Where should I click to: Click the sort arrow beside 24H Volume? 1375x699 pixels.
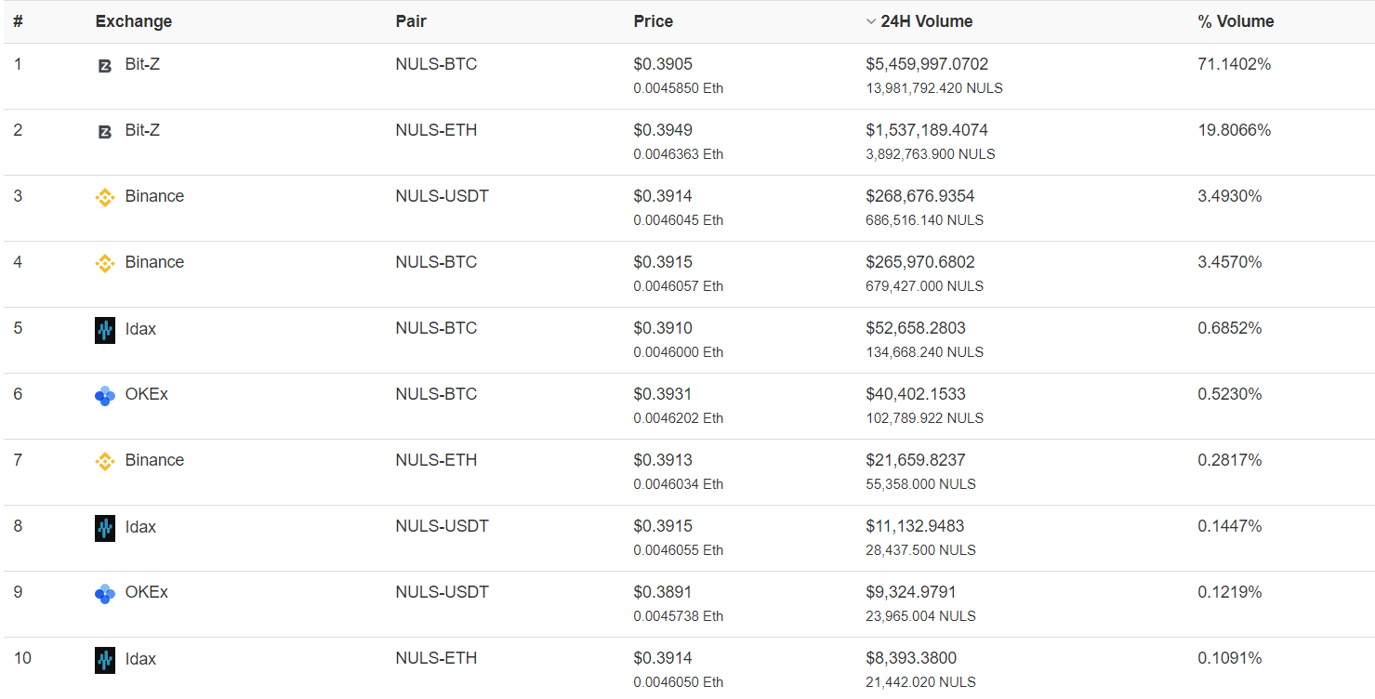[x=871, y=21]
